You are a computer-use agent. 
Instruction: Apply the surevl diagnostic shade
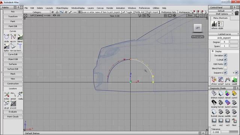[228, 102]
